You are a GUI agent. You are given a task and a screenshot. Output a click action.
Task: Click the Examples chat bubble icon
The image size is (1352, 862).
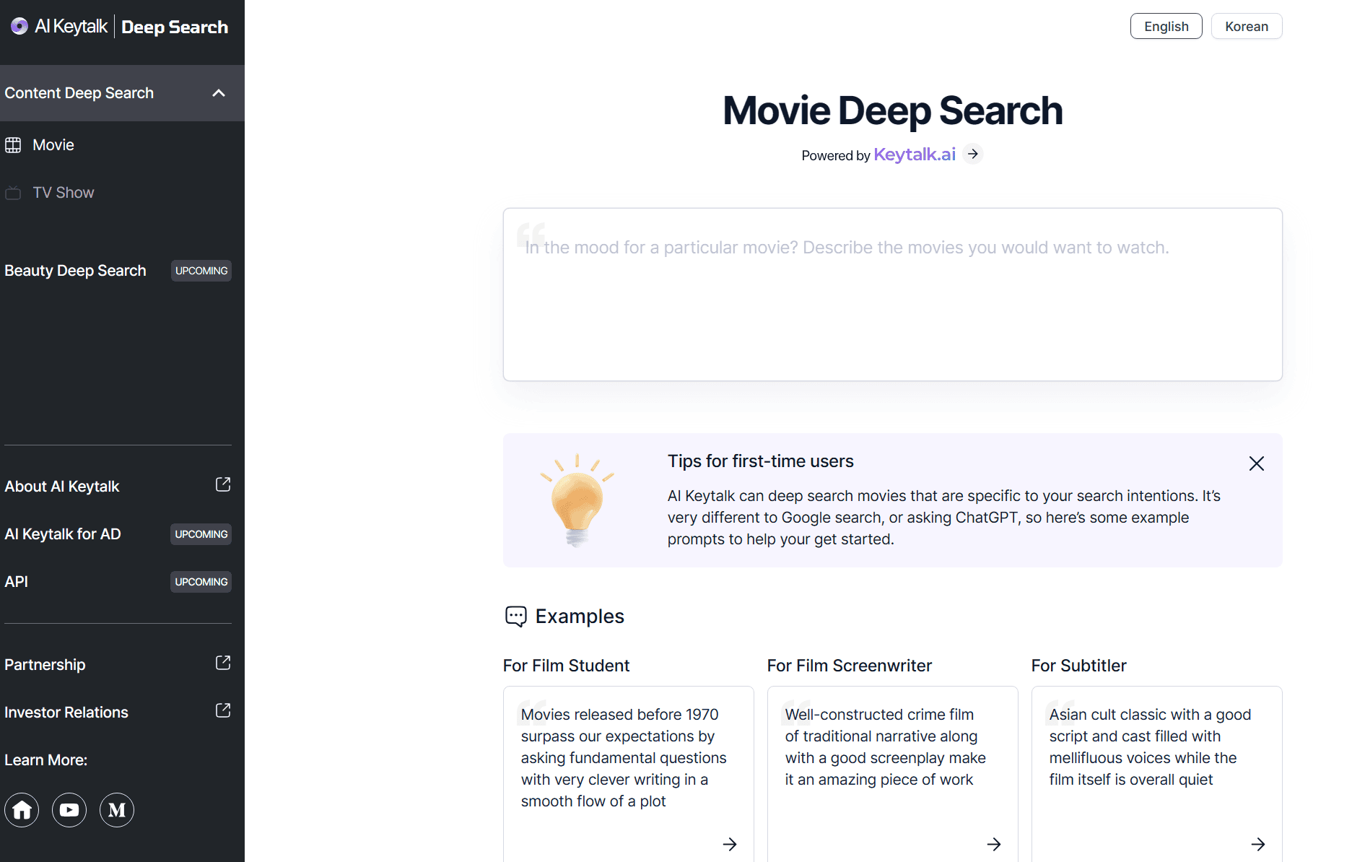(x=516, y=617)
